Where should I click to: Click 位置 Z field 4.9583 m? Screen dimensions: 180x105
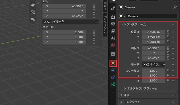153,42
